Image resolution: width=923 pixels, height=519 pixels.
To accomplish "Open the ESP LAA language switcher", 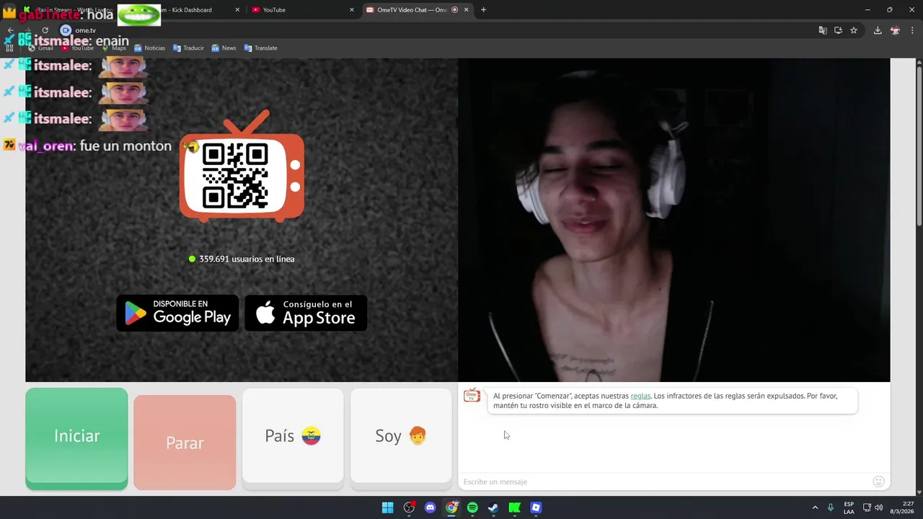I will [x=849, y=507].
